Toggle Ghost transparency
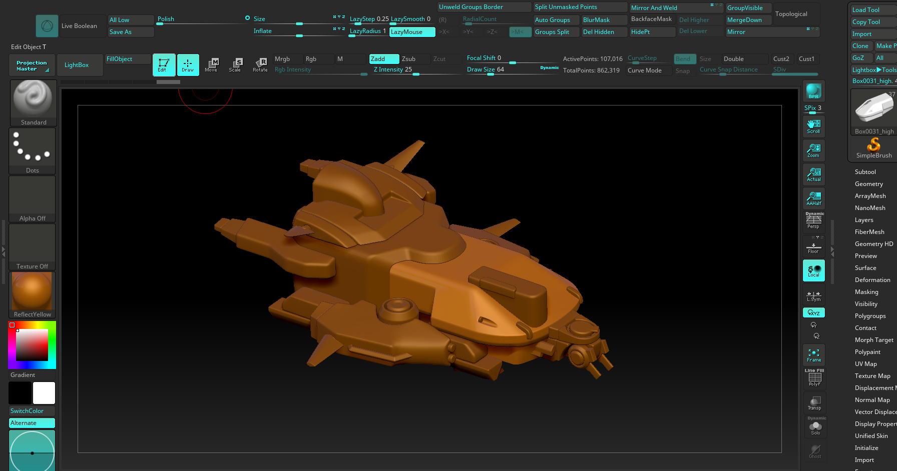 pyautogui.click(x=815, y=450)
